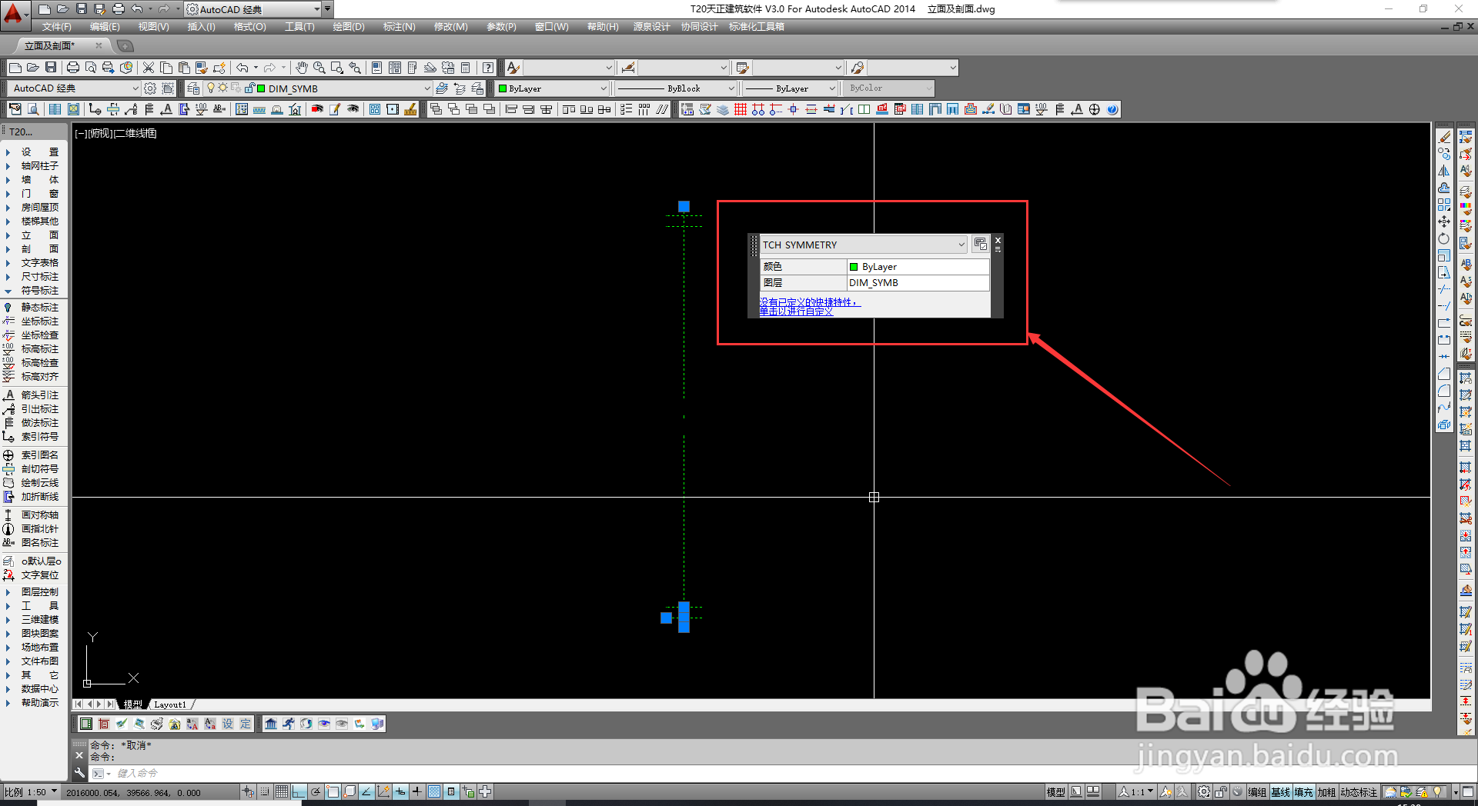Toggle Polar tracking in status bar
The image size is (1478, 806).
(316, 791)
